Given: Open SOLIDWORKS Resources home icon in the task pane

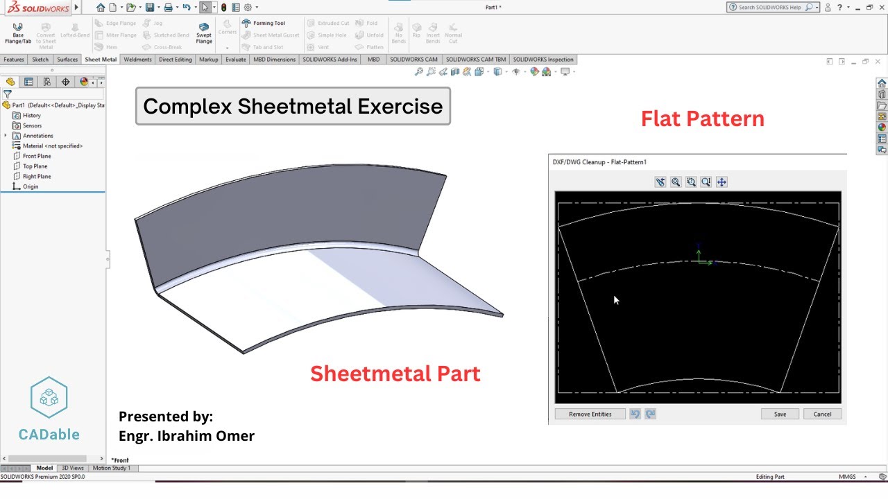Looking at the screenshot, I should pos(882,83).
